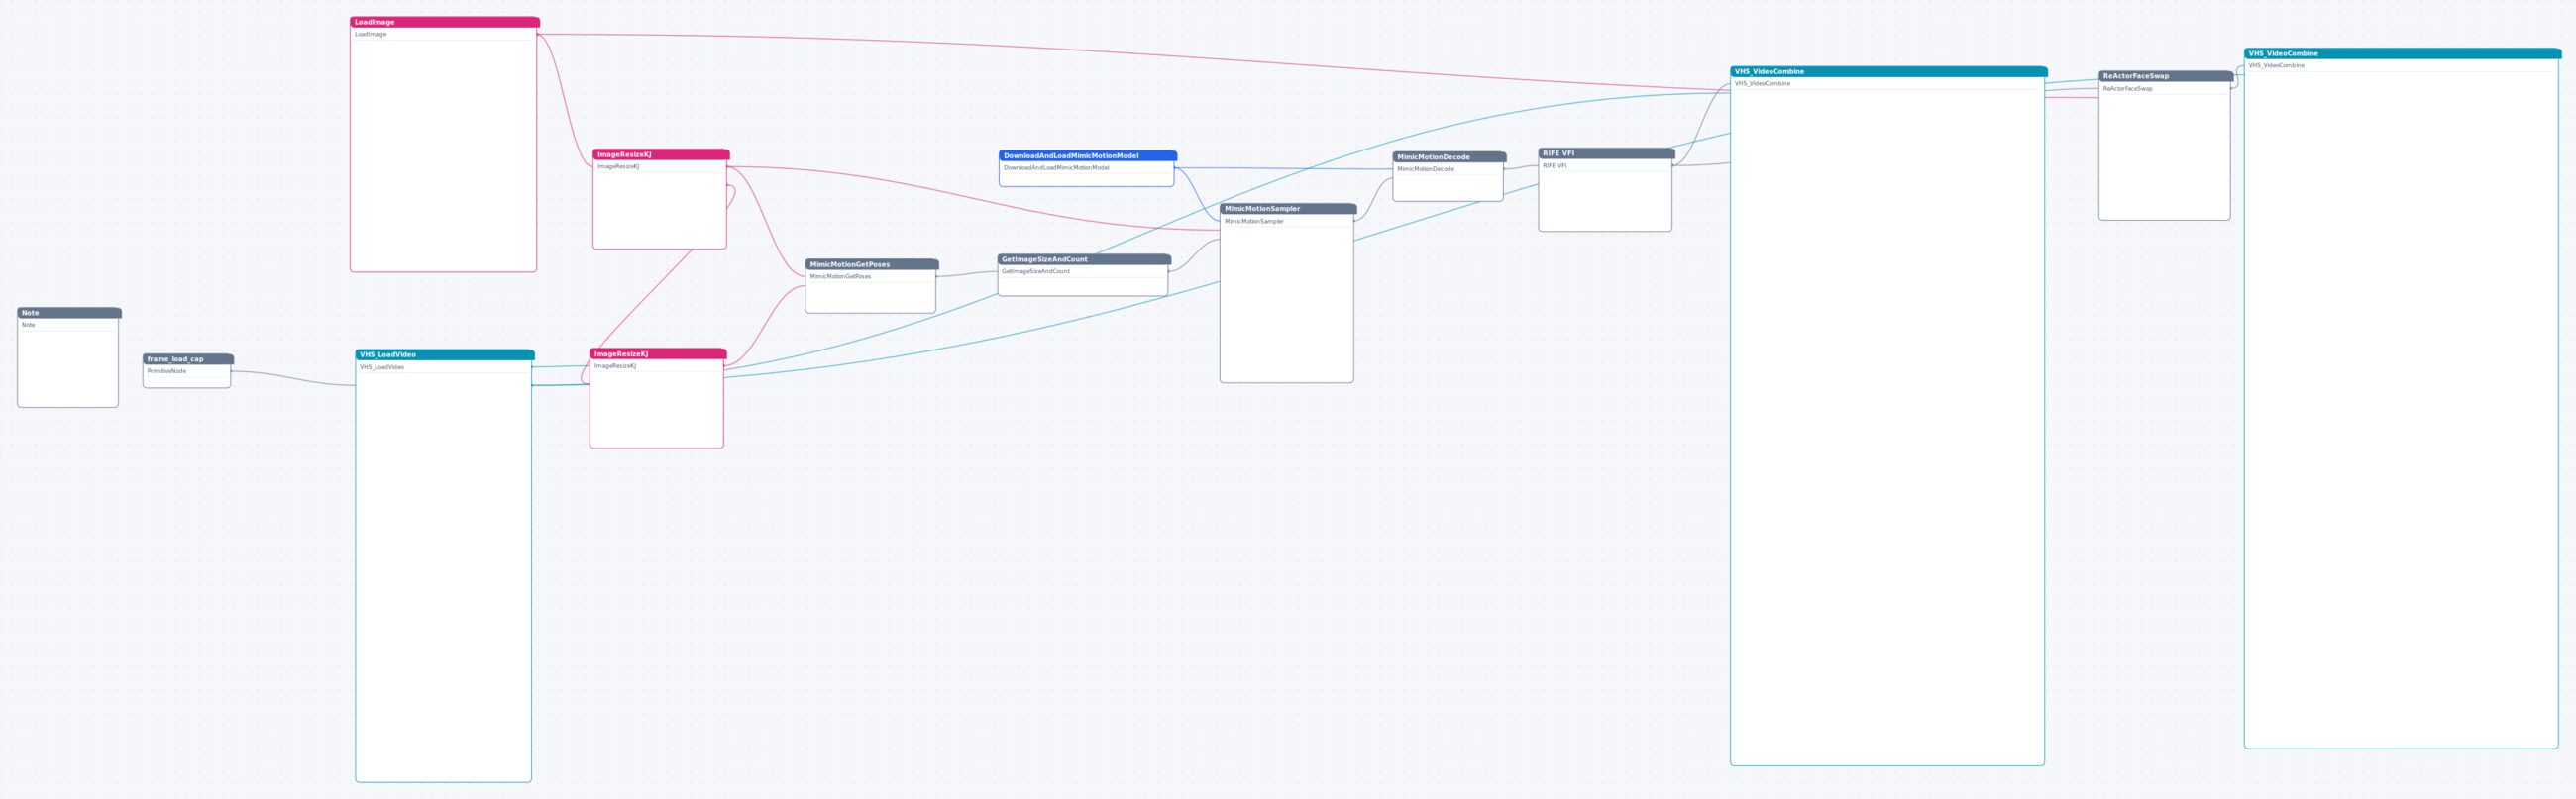Click the PrimitiveNode label under frame_load_cap
This screenshot has width=2576, height=799.
pos(167,371)
